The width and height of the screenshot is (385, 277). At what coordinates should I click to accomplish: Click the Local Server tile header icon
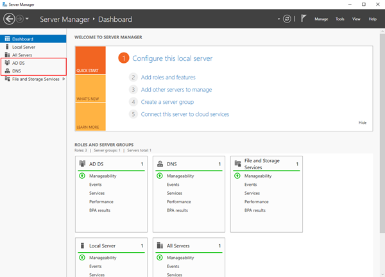click(83, 246)
